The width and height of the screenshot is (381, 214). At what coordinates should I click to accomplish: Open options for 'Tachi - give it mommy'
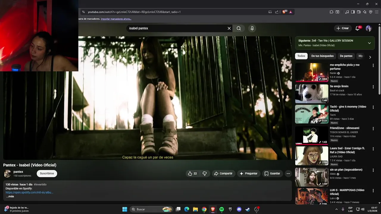[x=373, y=107]
